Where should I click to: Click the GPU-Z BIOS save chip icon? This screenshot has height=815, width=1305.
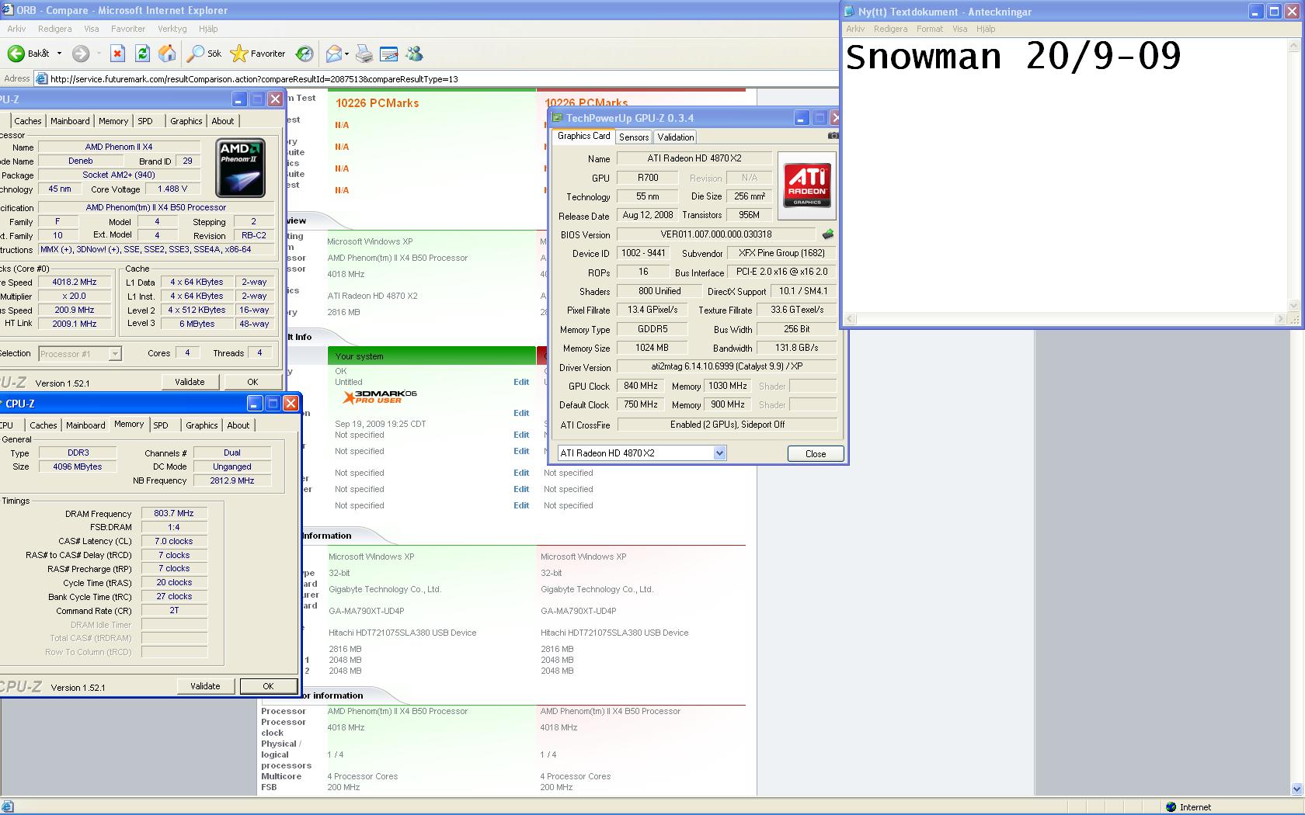[x=828, y=234]
